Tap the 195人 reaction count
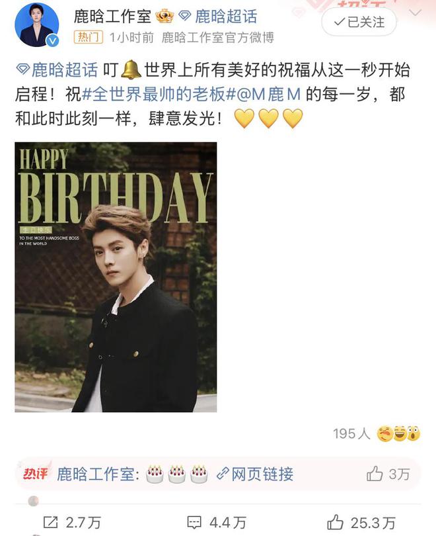The width and height of the screenshot is (436, 536). 351,433
